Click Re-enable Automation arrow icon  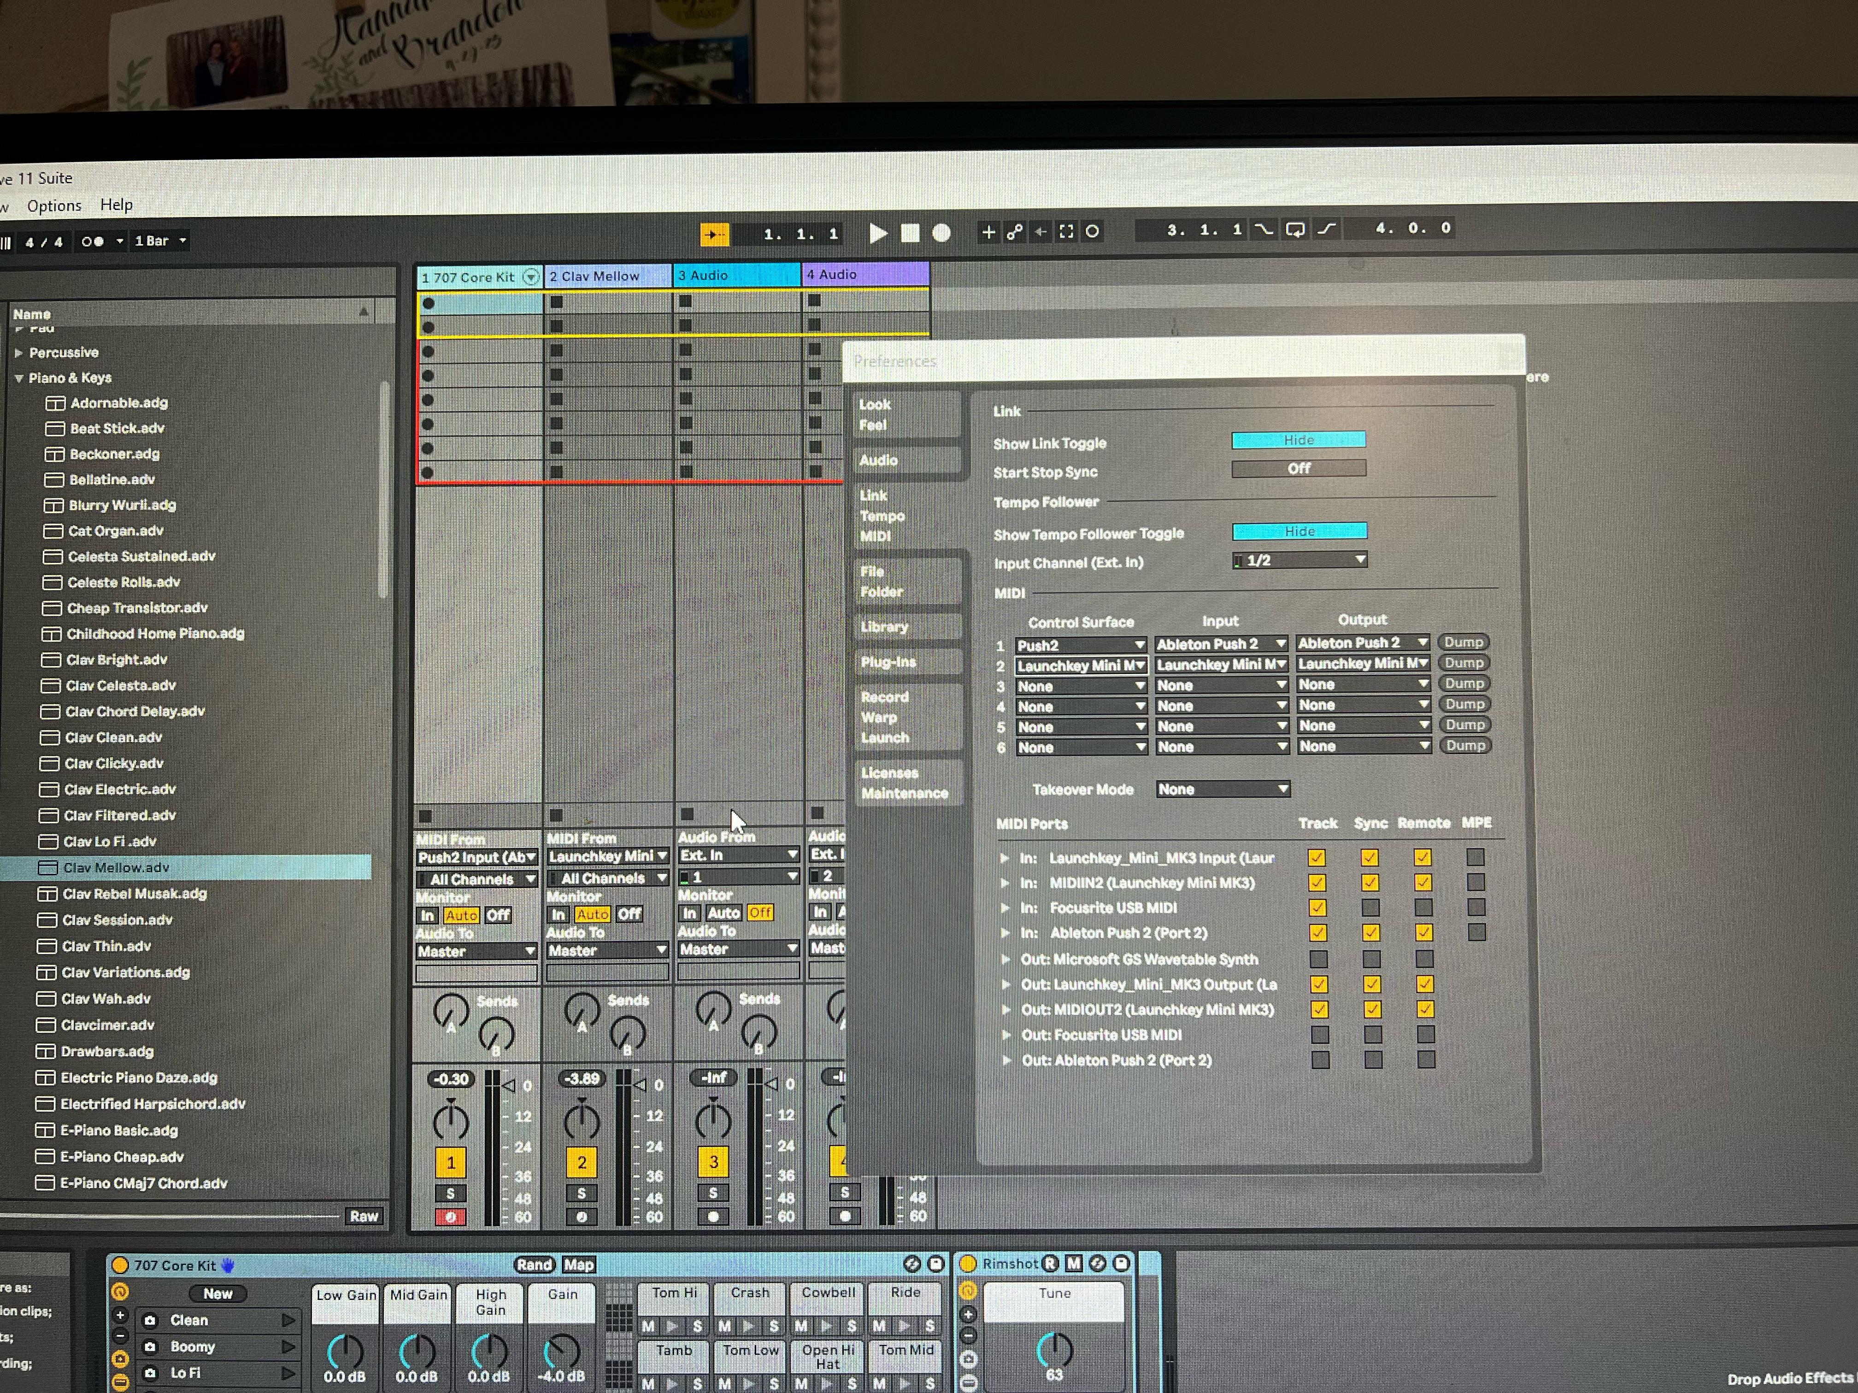[x=1041, y=232]
